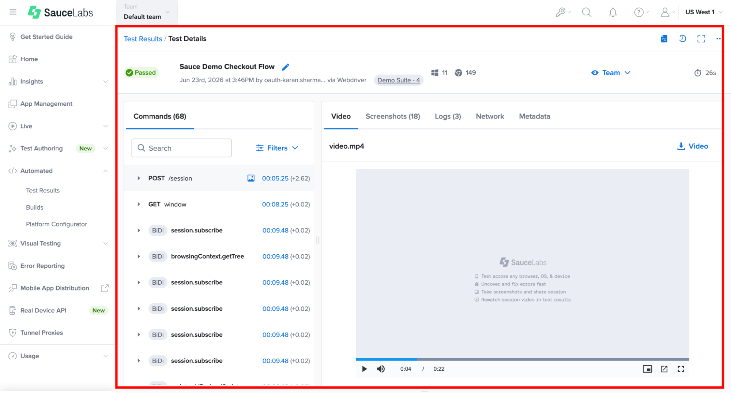The width and height of the screenshot is (731, 393).
Task: Play the session video
Action: click(x=364, y=369)
